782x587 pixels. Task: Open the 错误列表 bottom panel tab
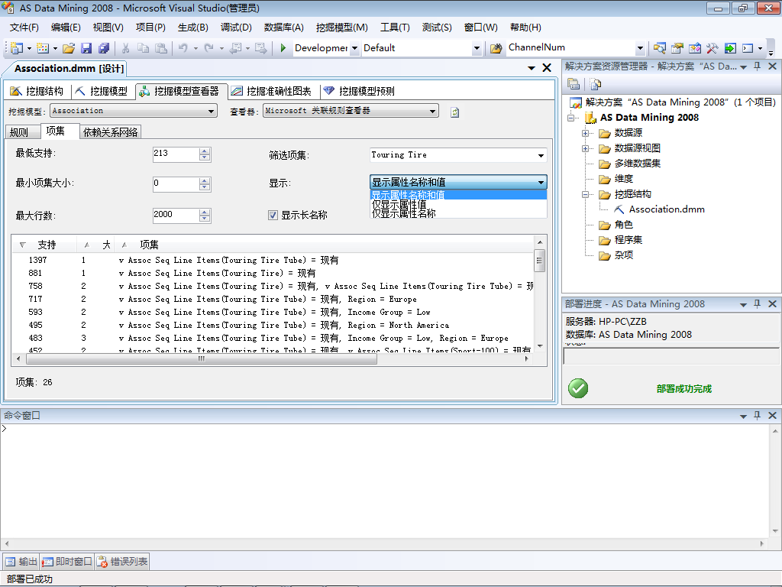click(x=123, y=562)
